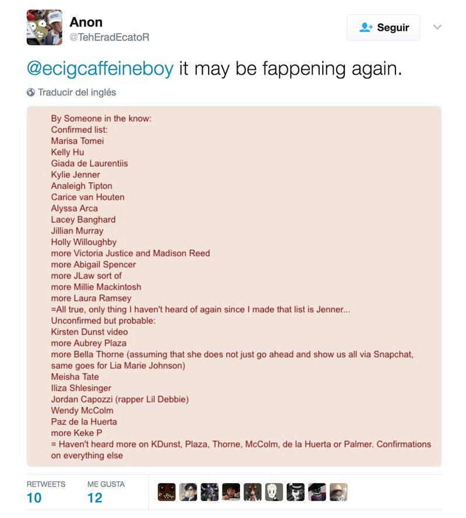Click the globe icon beside Traducir
466x518 pixels.
tap(31, 93)
